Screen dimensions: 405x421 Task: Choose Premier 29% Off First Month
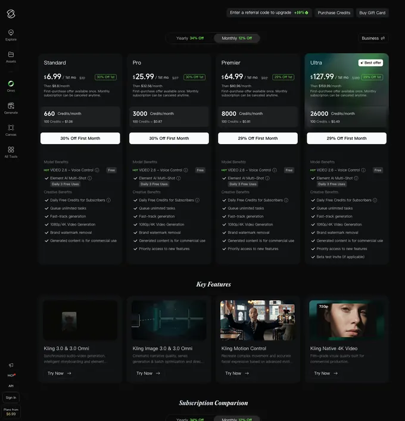coord(258,138)
